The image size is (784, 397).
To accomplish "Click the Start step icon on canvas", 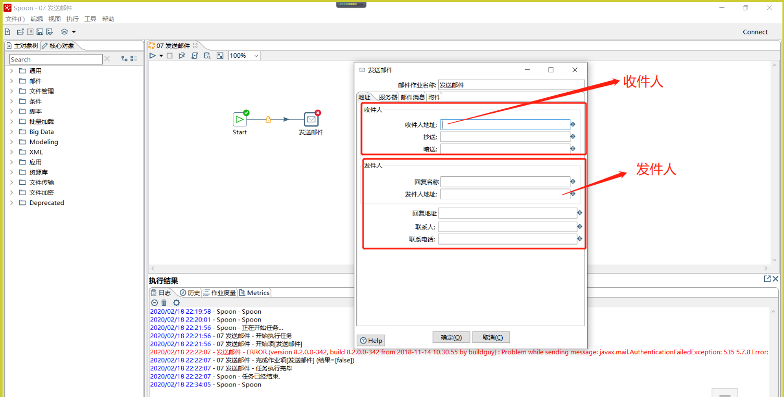I will pyautogui.click(x=240, y=120).
